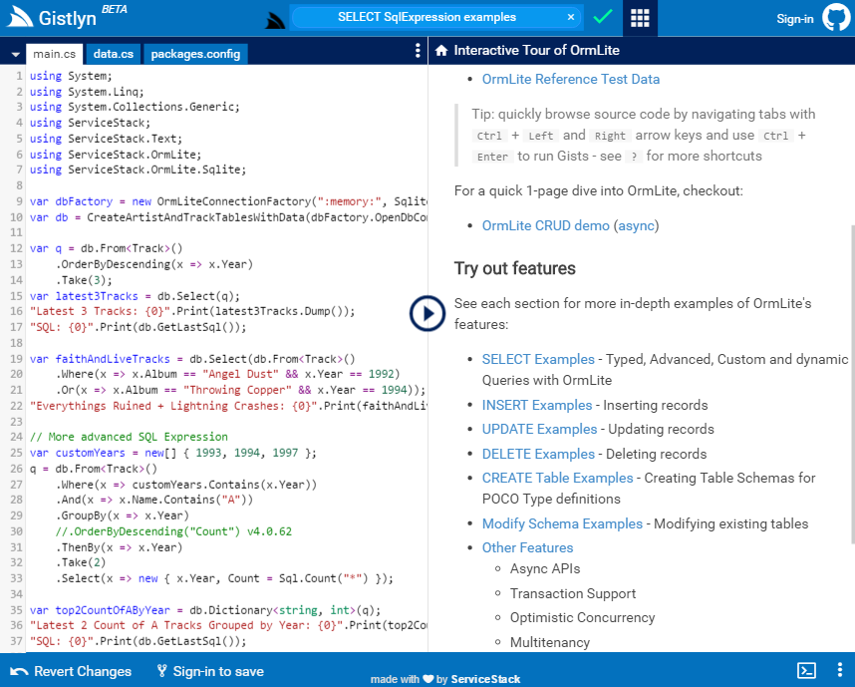Open CREATE Table Examples link

(x=557, y=478)
